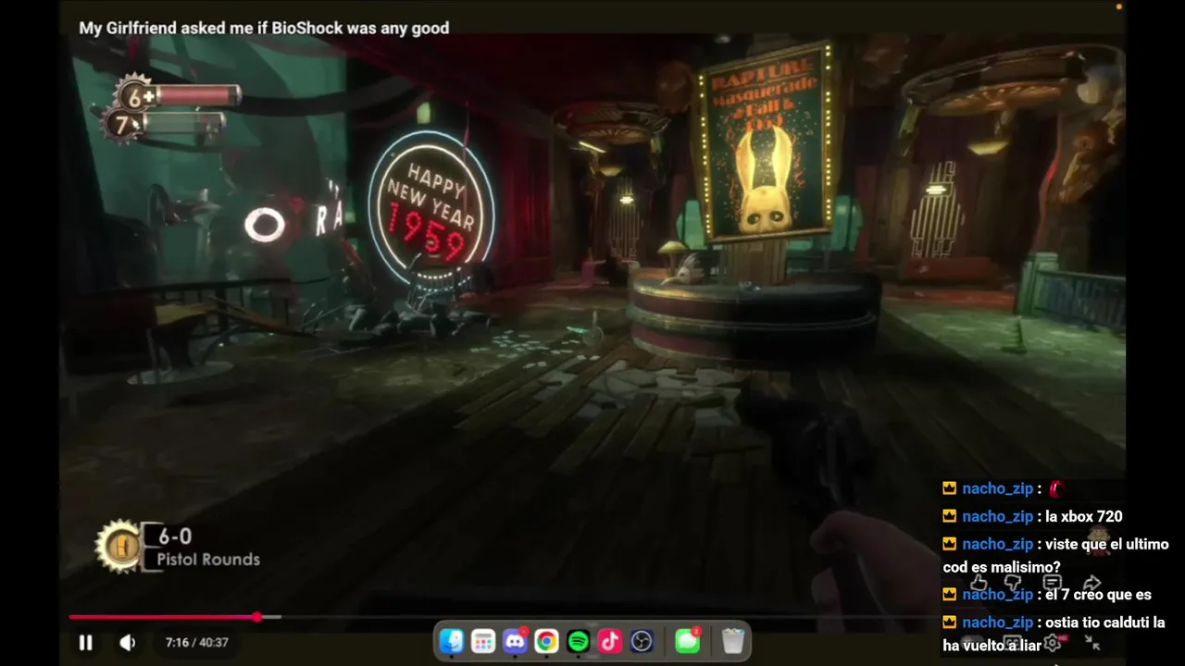Open video settings gear
Viewport: 1185px width, 666px height.
tap(1052, 643)
